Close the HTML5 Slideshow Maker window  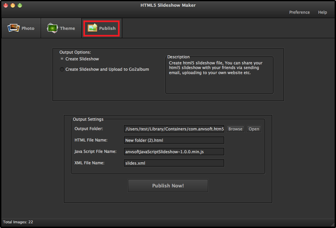pos(6,5)
